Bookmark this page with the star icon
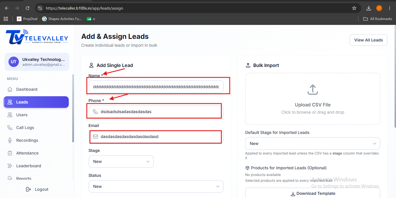Screen dimensions: 396x198 (354, 8)
